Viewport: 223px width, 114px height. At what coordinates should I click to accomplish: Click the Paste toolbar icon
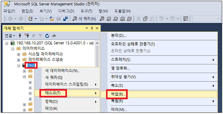152,19
